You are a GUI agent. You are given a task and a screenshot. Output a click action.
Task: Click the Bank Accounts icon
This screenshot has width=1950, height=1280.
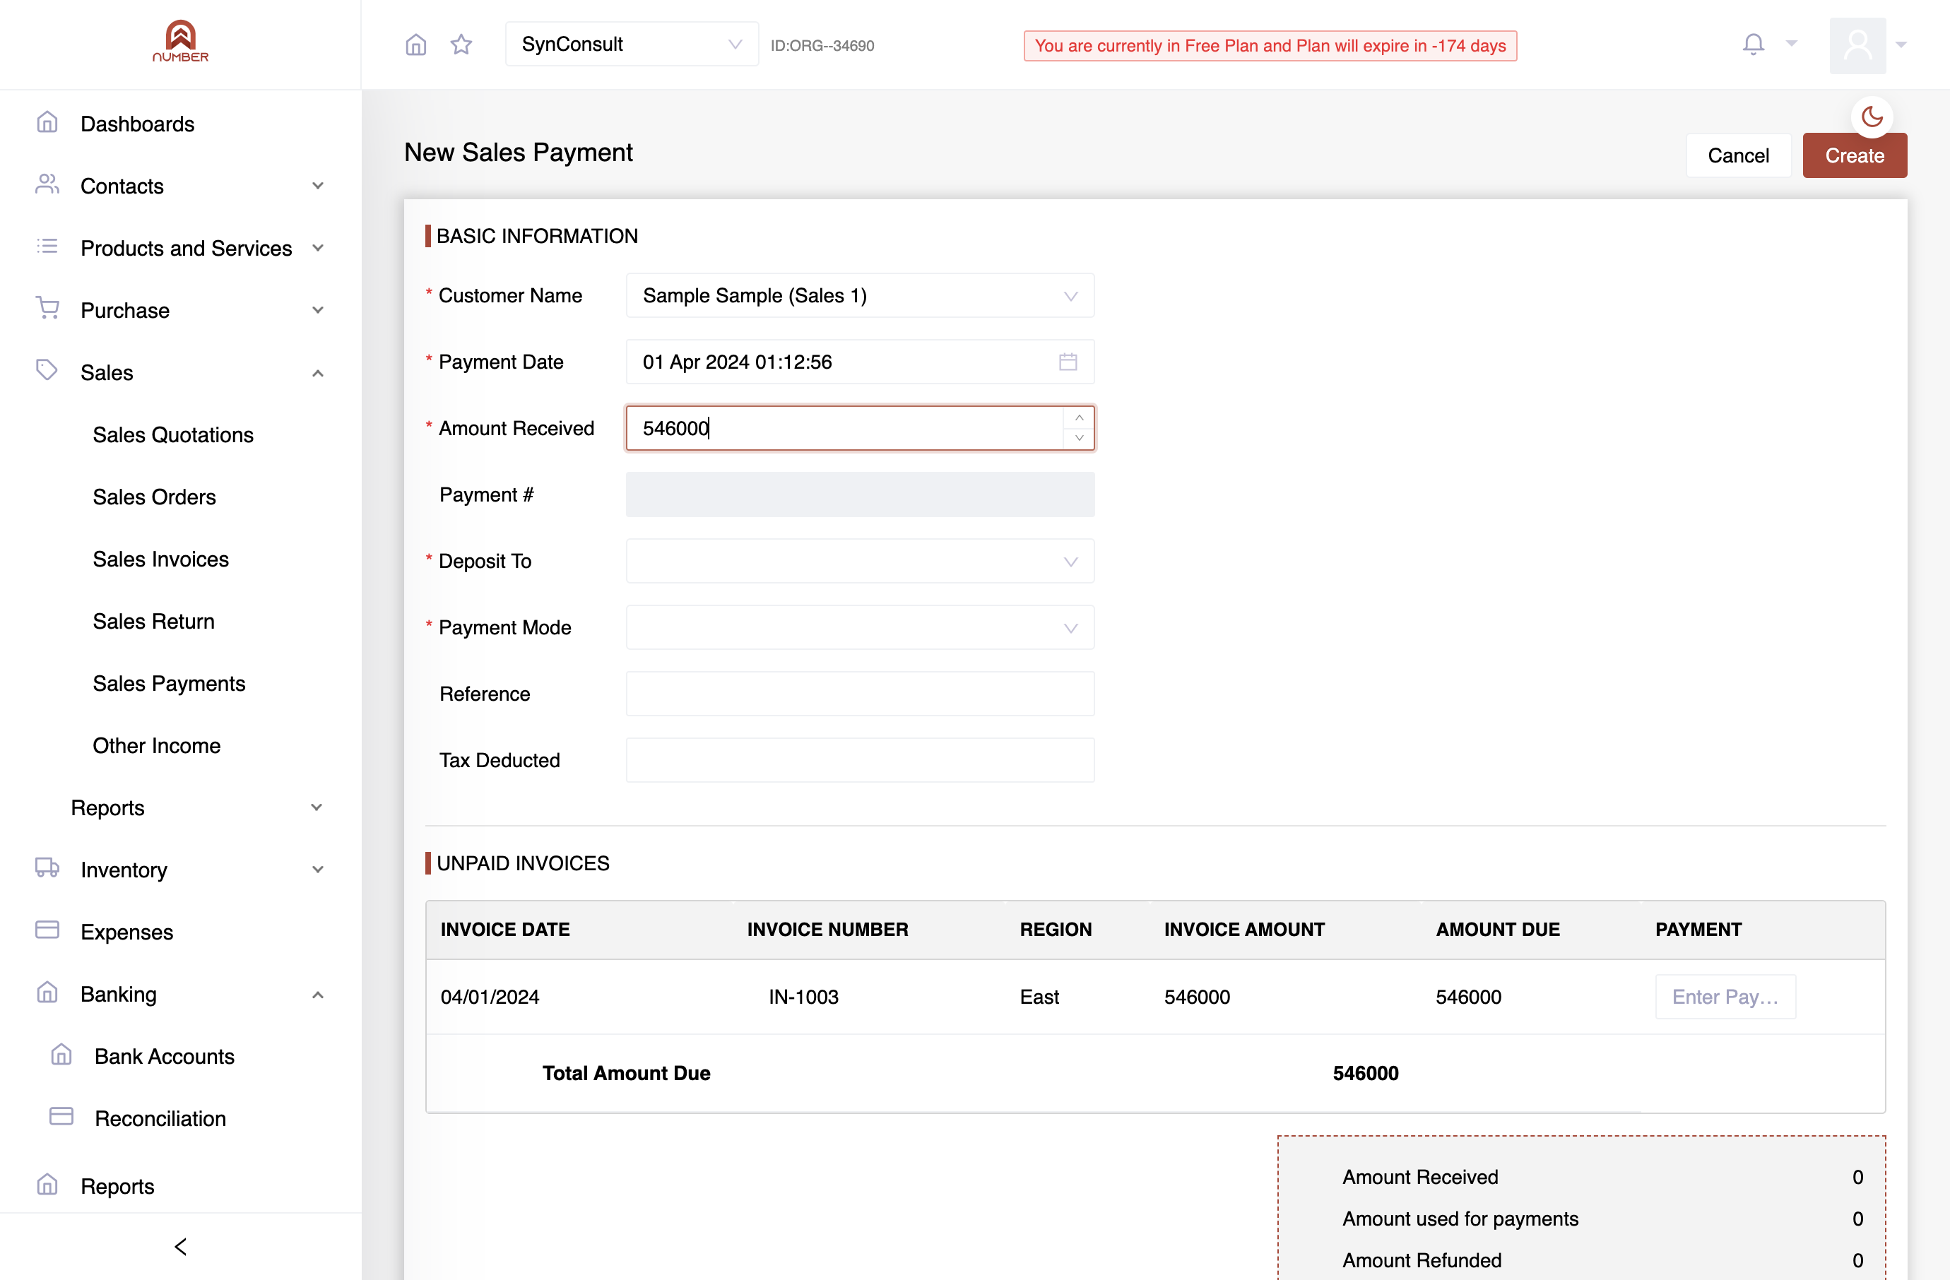(61, 1055)
